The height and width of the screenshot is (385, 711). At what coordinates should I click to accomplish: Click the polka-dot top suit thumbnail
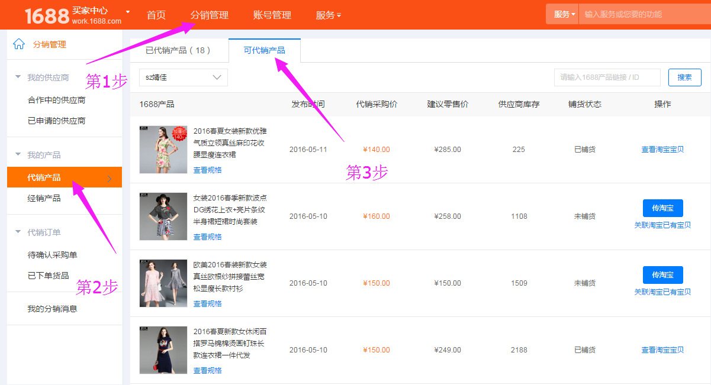tap(163, 216)
